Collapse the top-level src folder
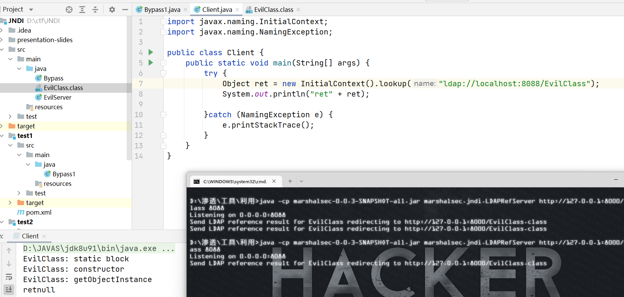The width and height of the screenshot is (624, 297). 2,49
